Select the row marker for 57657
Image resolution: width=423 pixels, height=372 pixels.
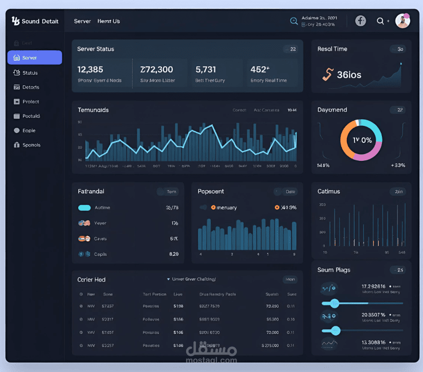tap(81, 332)
